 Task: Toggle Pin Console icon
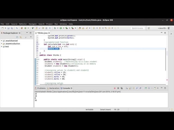coord(146,88)
